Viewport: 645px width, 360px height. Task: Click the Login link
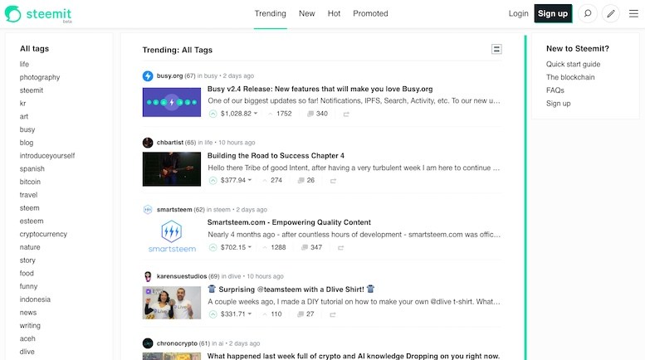click(518, 13)
